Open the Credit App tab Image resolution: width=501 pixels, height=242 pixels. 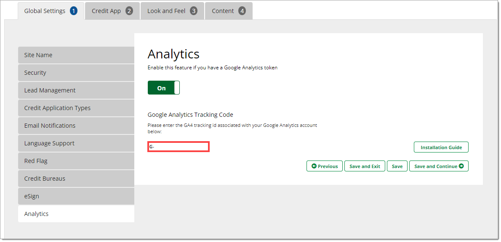[x=112, y=11]
